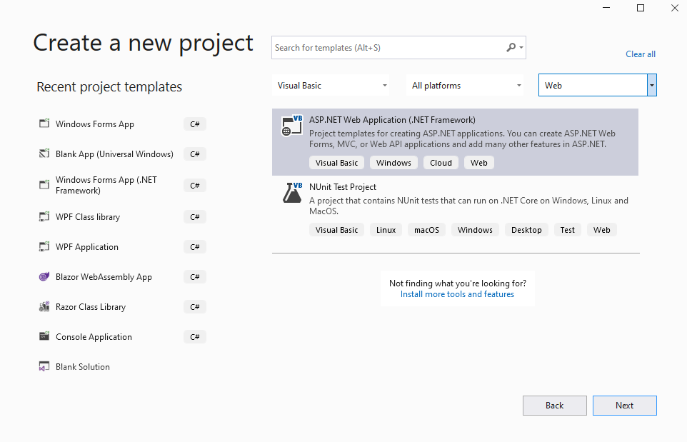
Task: Open Install more tools and features
Action: [457, 294]
